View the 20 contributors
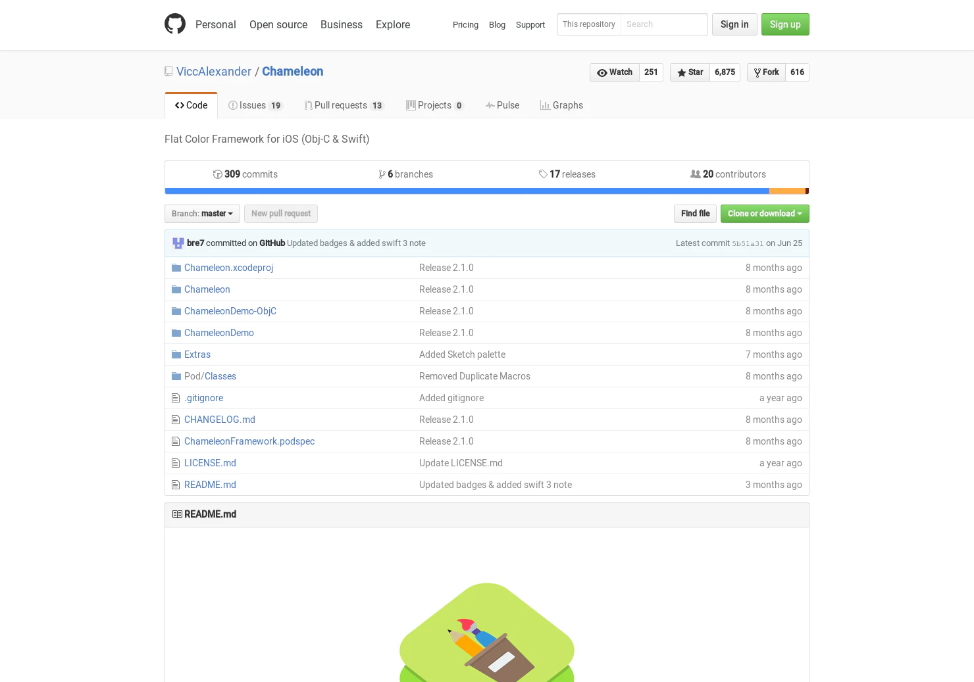This screenshot has width=974, height=682. coord(728,174)
